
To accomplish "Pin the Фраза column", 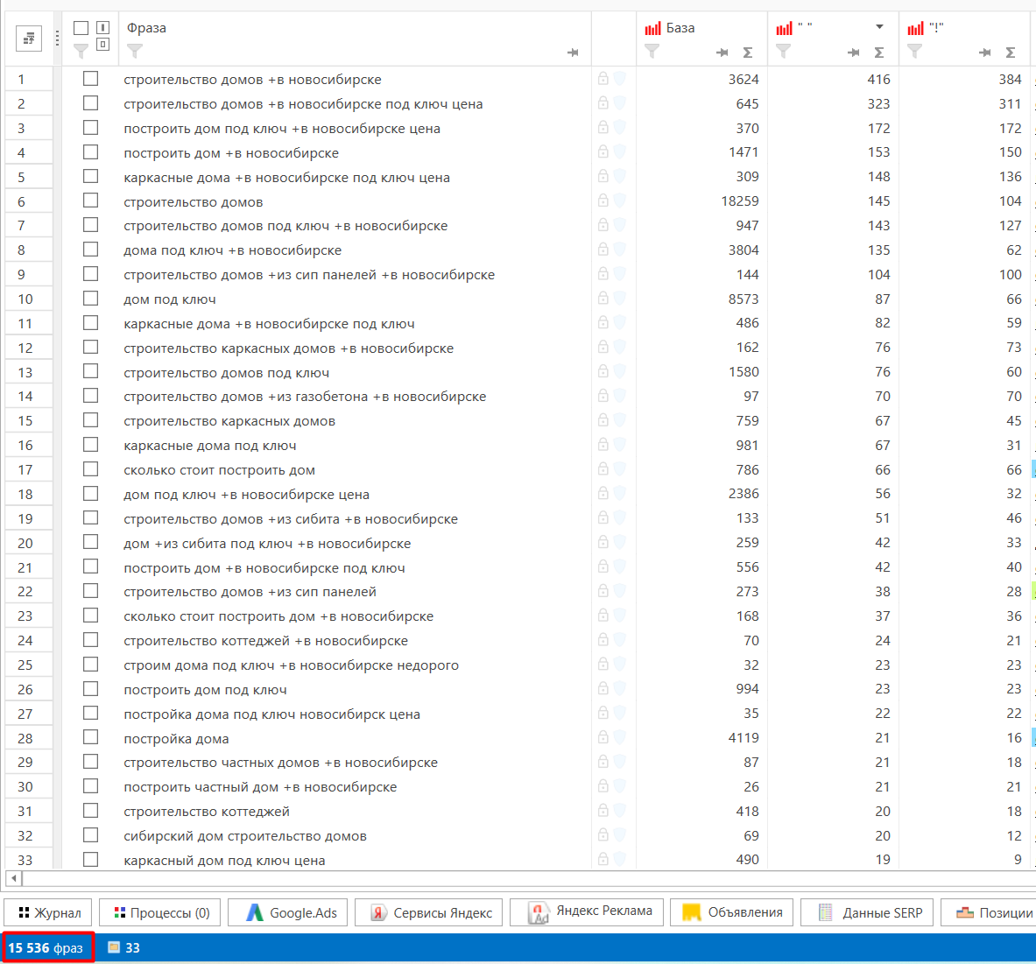I will click(x=573, y=53).
